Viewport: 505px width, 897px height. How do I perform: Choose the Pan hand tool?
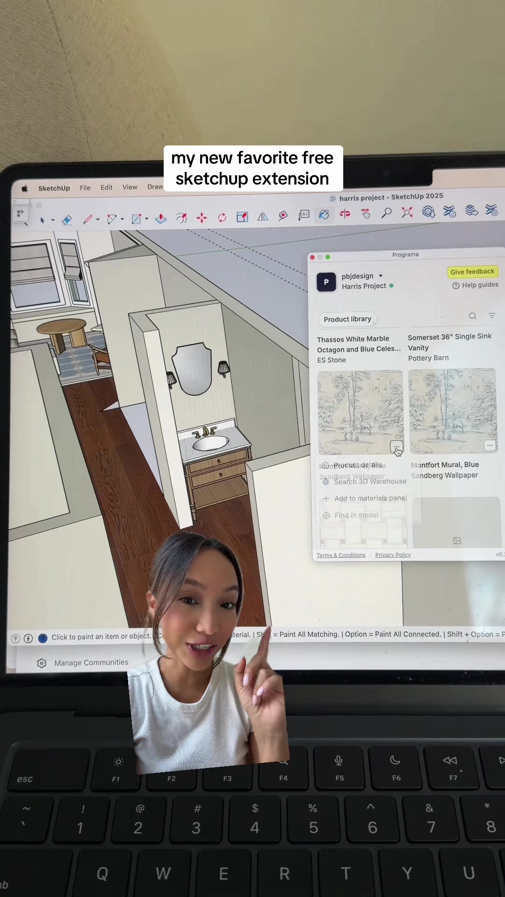click(x=366, y=214)
